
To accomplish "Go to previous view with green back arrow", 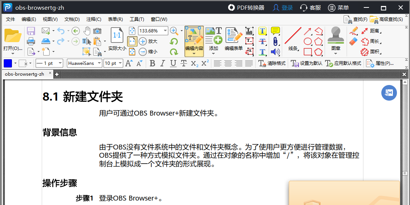I will click(x=76, y=31).
